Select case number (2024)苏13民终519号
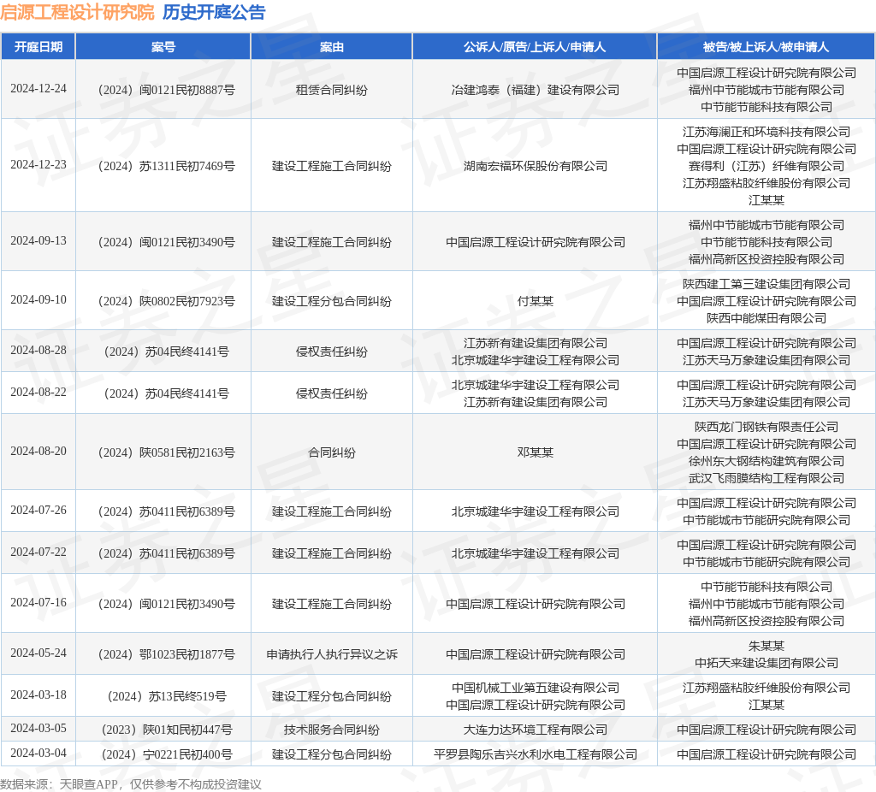This screenshot has height=792, width=876. click(167, 696)
